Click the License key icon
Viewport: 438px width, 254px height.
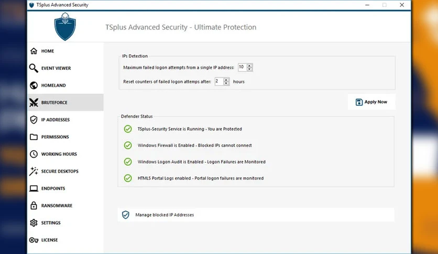coord(34,240)
